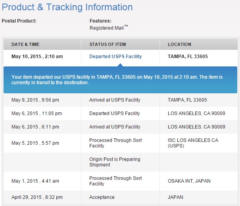
Task: Select the May 6 Arrived at USPS Facility status
Action: click(115, 127)
